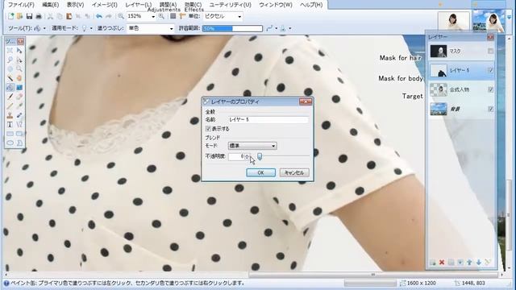This screenshot has width=516, height=290.
Task: Select the Rectangle shape tool
Action: pos(10,134)
